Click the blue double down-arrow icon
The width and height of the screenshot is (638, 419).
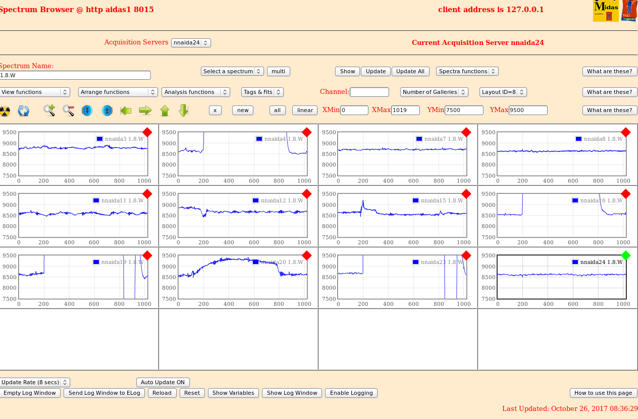(x=87, y=111)
